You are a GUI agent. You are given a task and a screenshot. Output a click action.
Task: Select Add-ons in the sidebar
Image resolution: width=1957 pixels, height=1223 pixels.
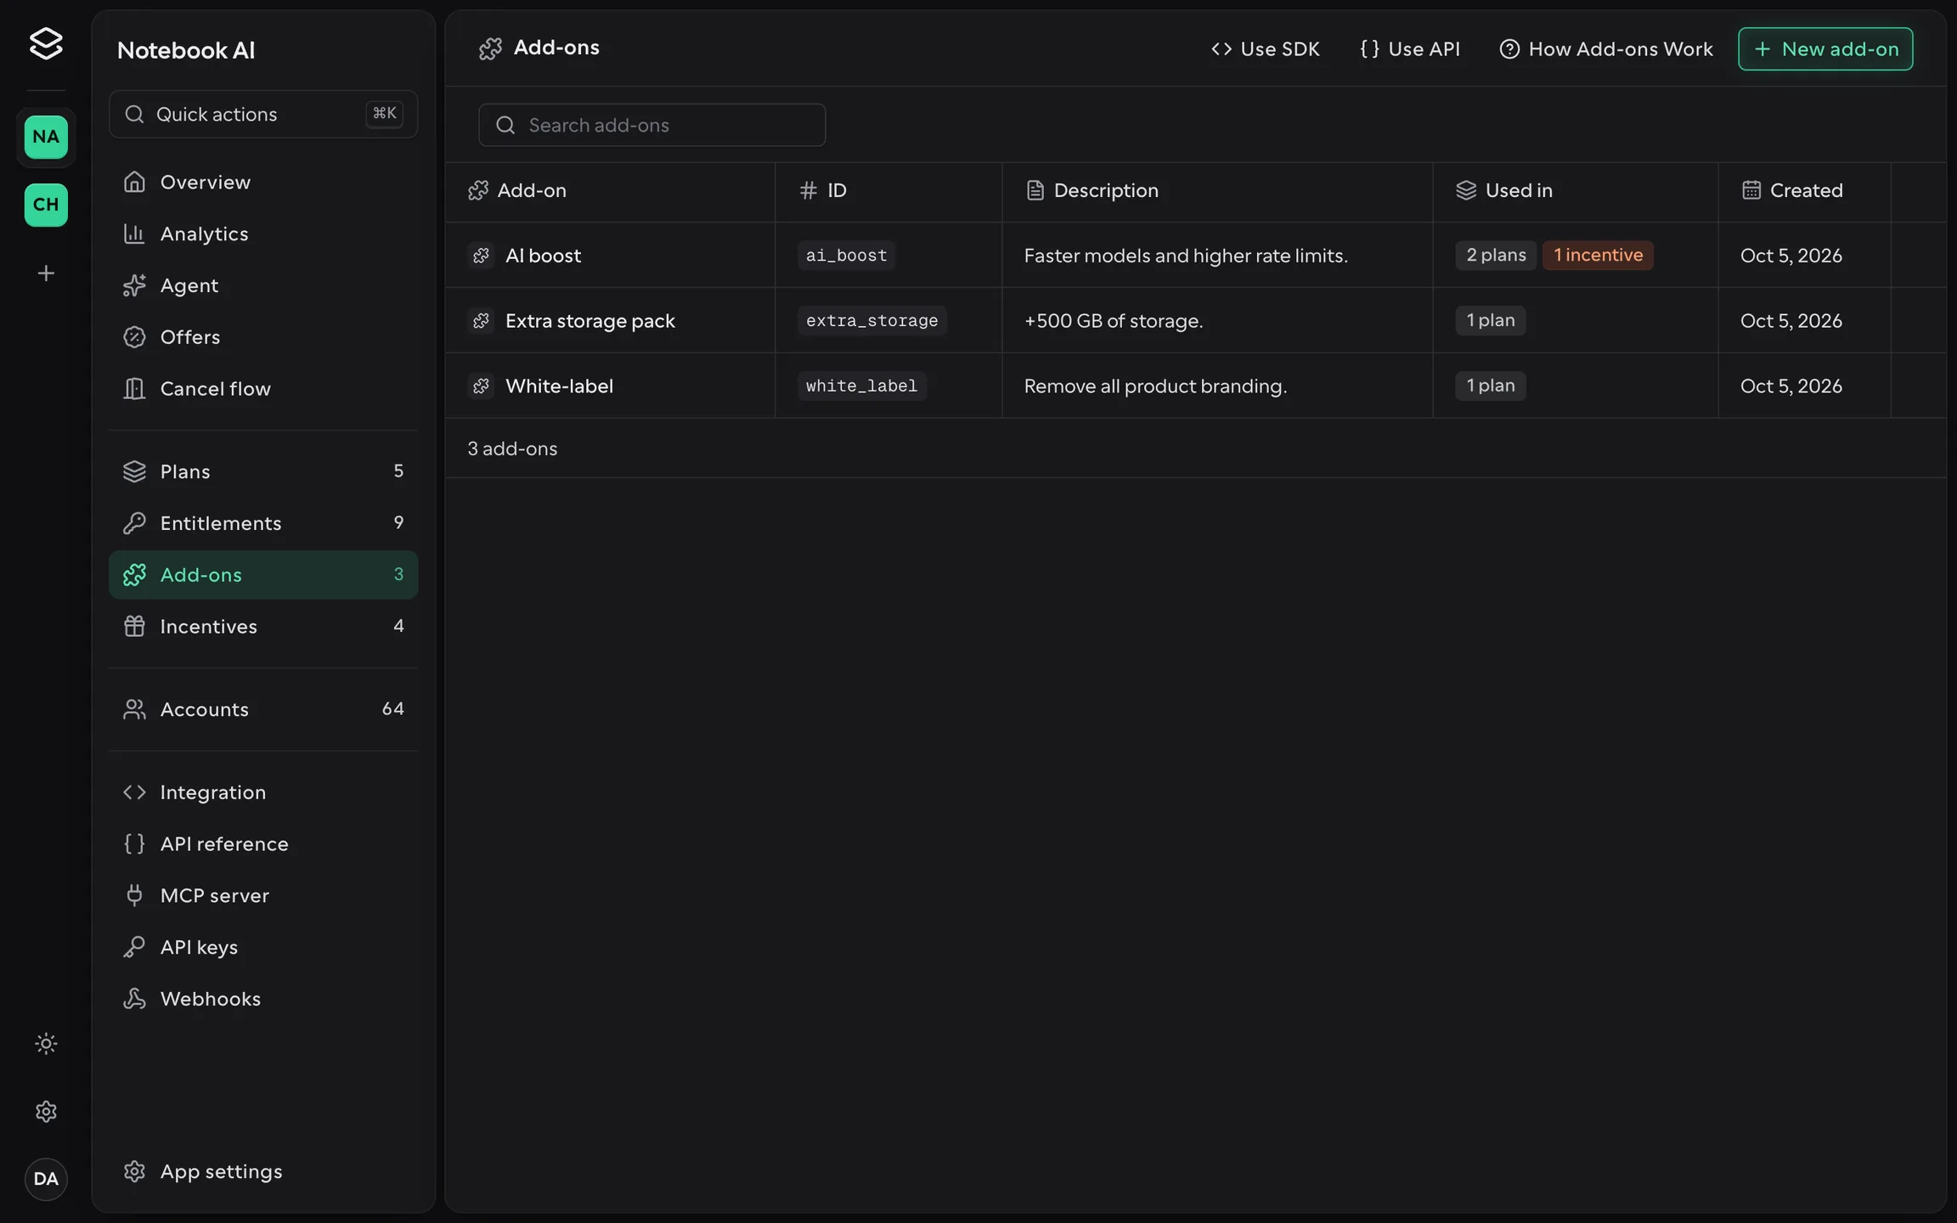click(x=263, y=575)
